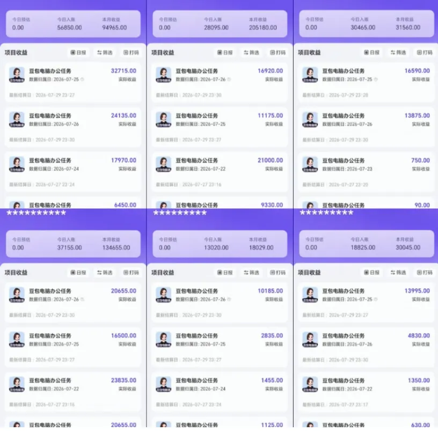Viewport: 438px width, 431px height.
Task: Open 日报 in the panel with 本月收益 31560.00
Action: [x=371, y=53]
